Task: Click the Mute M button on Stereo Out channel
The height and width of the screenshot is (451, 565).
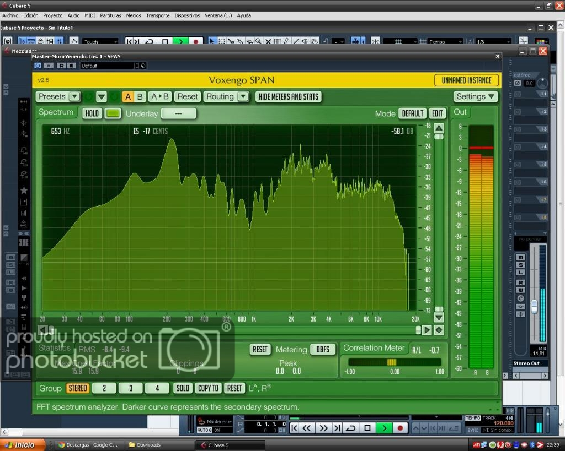Action: 520,258
